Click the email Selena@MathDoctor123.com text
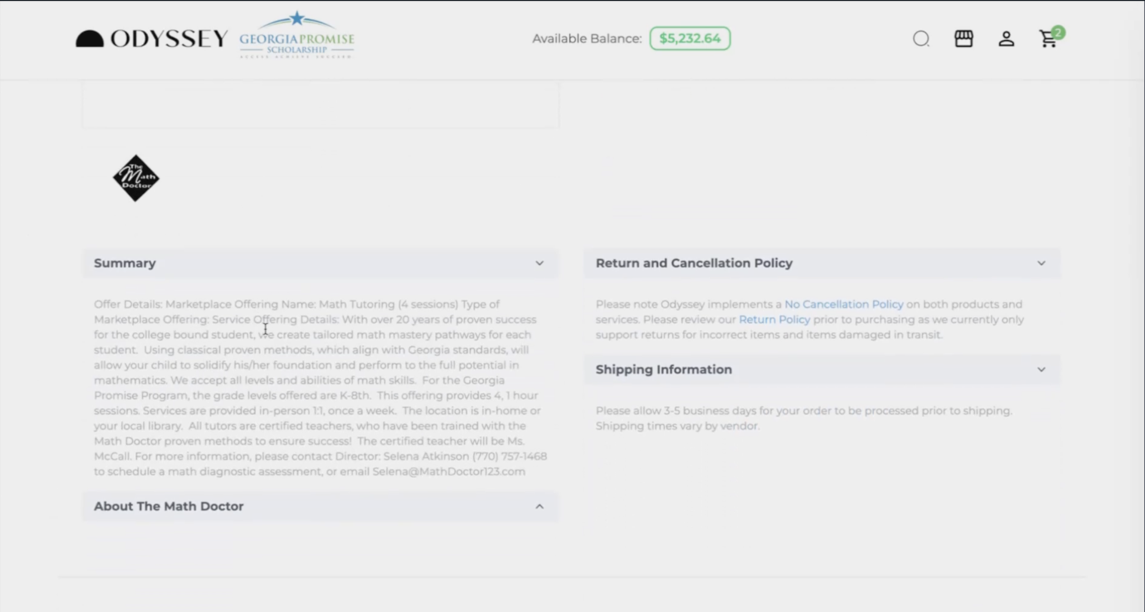Viewport: 1145px width, 612px height. [449, 471]
